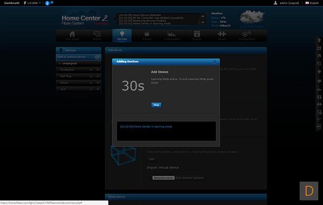Click the blue info icon in top bar
323x205 pixels.
47,3
